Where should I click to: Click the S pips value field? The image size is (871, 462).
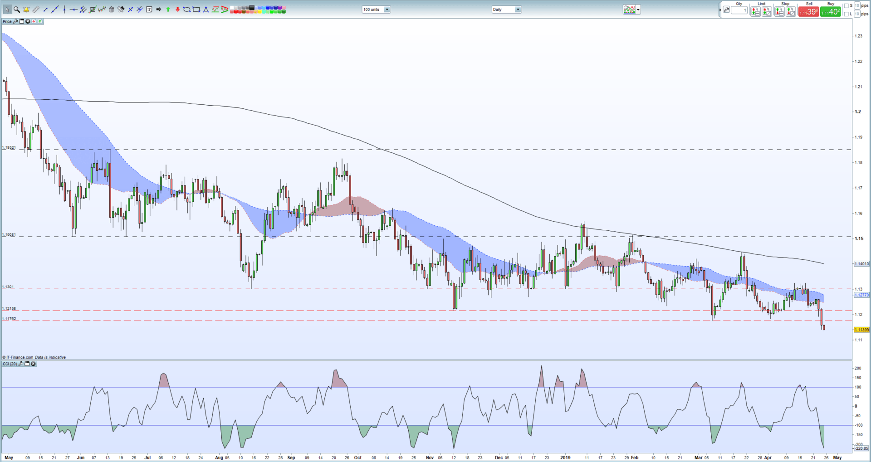[857, 5]
